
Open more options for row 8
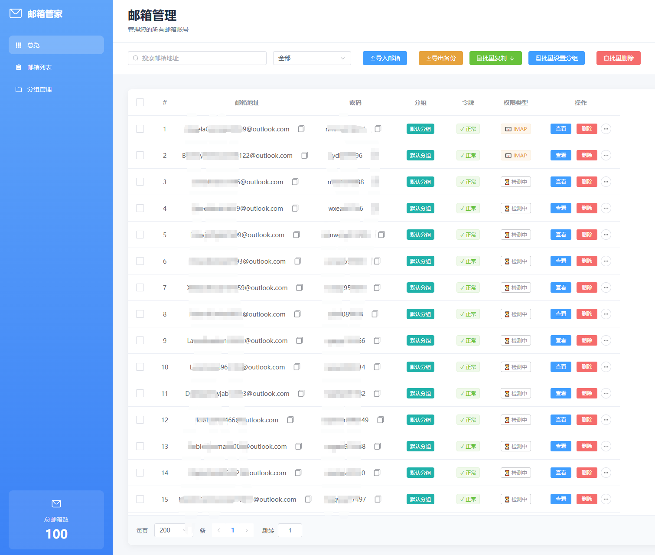[606, 314]
